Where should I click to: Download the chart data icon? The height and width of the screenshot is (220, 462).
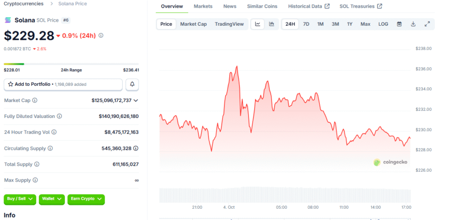point(413,24)
